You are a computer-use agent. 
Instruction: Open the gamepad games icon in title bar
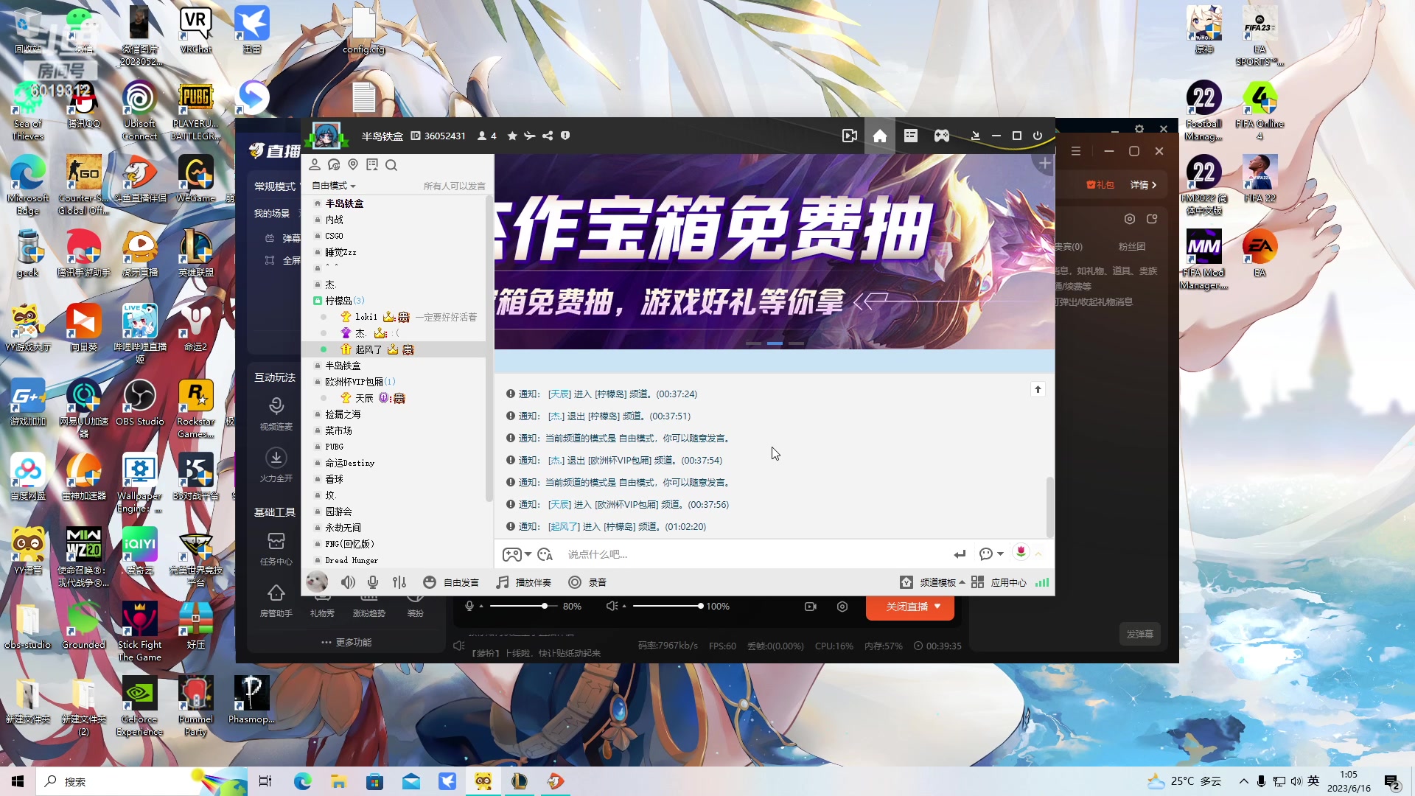click(x=942, y=136)
